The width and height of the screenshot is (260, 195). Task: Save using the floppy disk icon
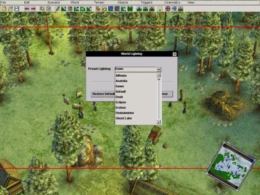tap(17, 8)
